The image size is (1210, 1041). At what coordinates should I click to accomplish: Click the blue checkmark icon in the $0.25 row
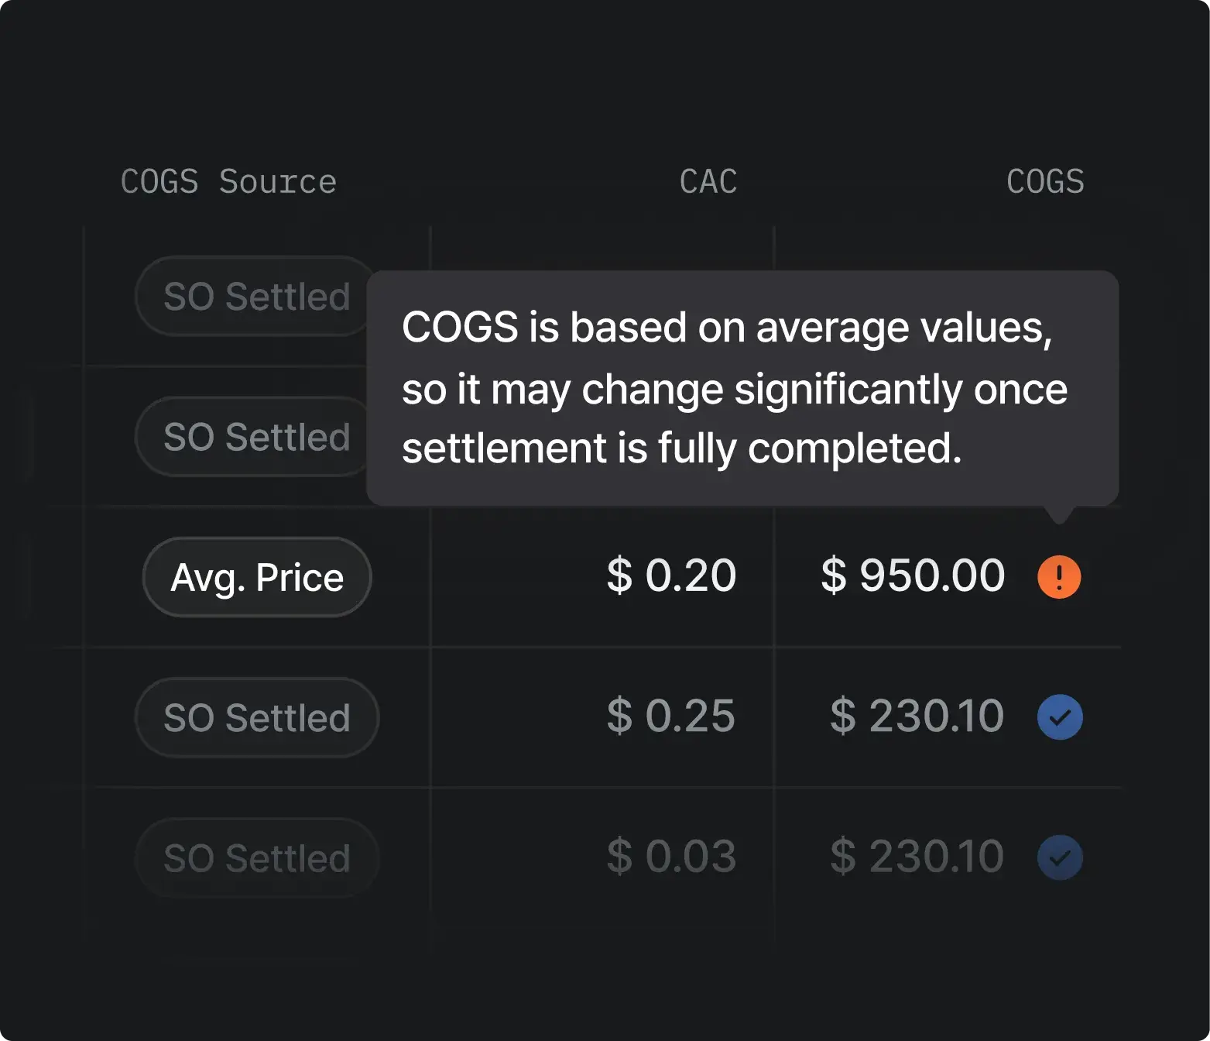click(x=1059, y=717)
